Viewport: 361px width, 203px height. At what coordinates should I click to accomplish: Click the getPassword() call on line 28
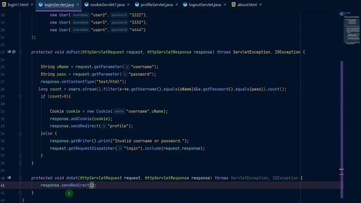(218, 89)
